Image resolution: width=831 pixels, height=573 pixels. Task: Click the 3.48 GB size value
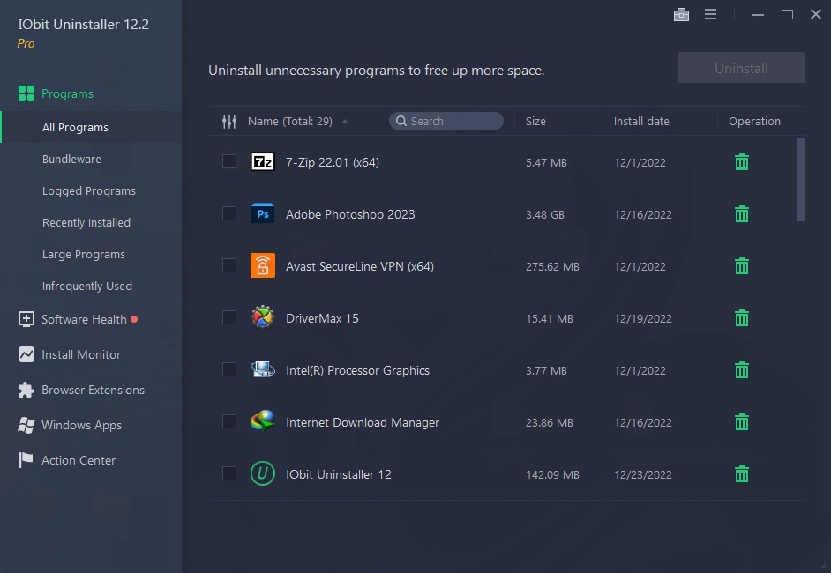pyautogui.click(x=545, y=215)
